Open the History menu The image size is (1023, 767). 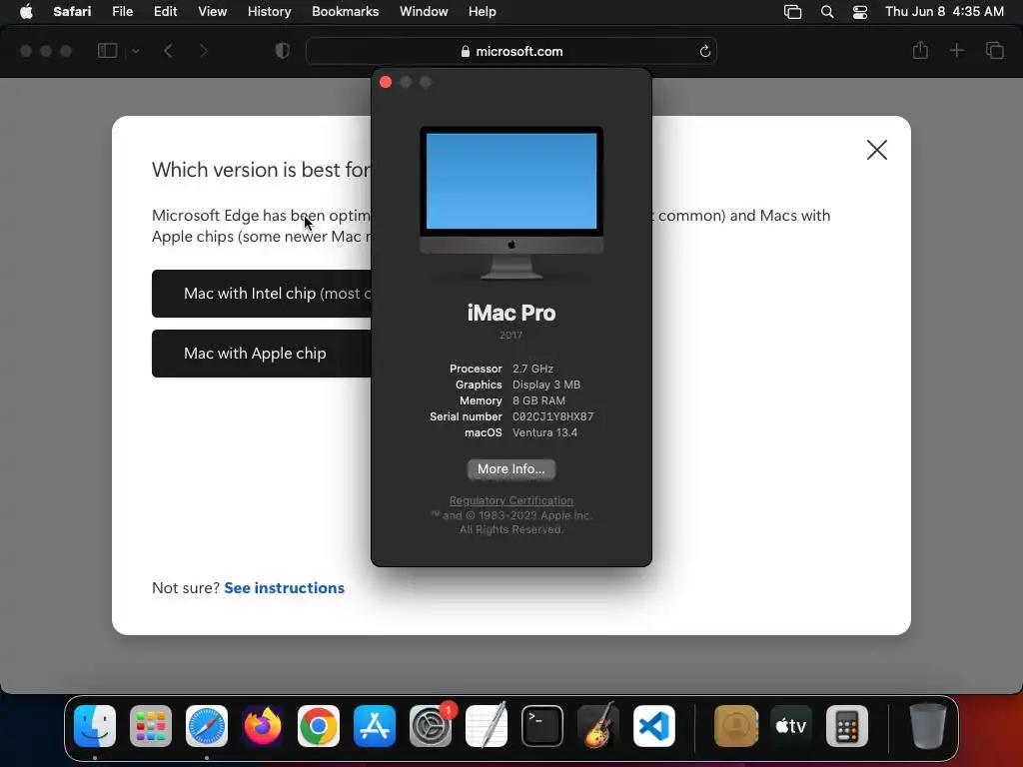269,12
